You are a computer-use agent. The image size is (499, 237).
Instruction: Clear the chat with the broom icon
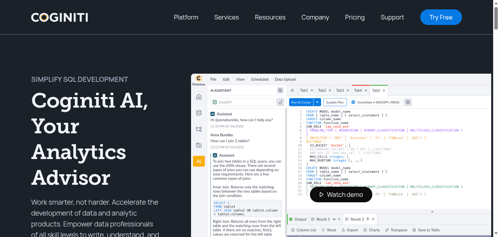point(280,102)
